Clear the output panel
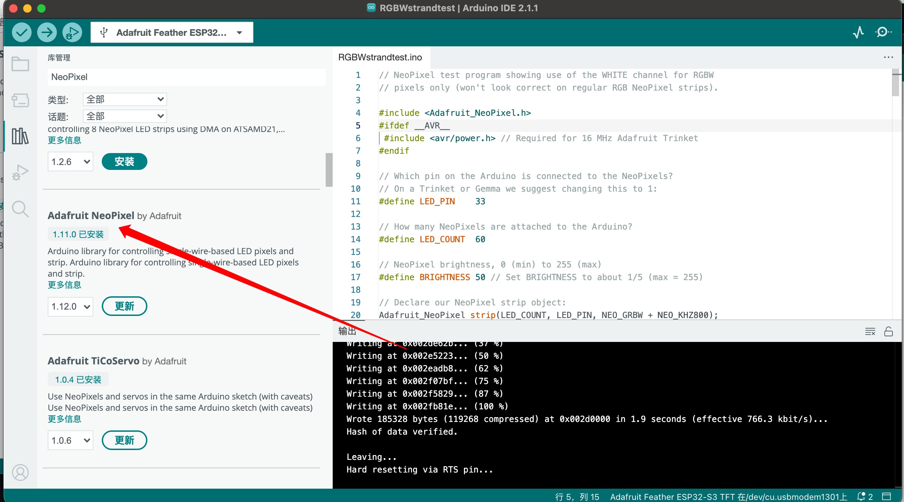The height and width of the screenshot is (502, 904). (870, 331)
